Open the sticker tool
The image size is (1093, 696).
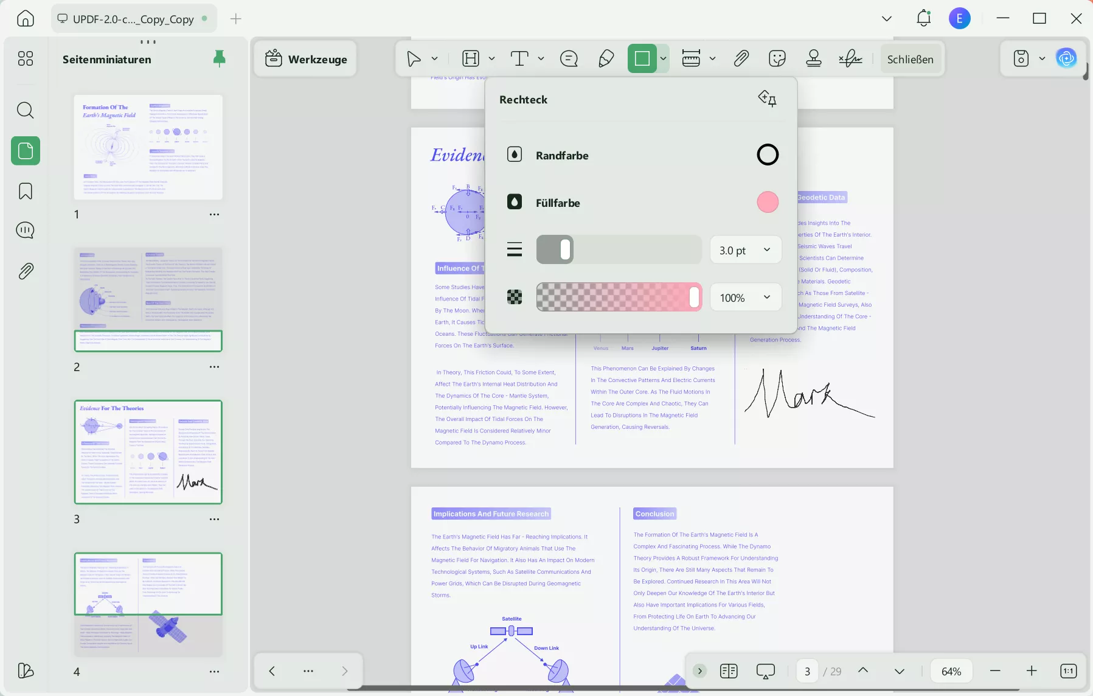tap(777, 59)
